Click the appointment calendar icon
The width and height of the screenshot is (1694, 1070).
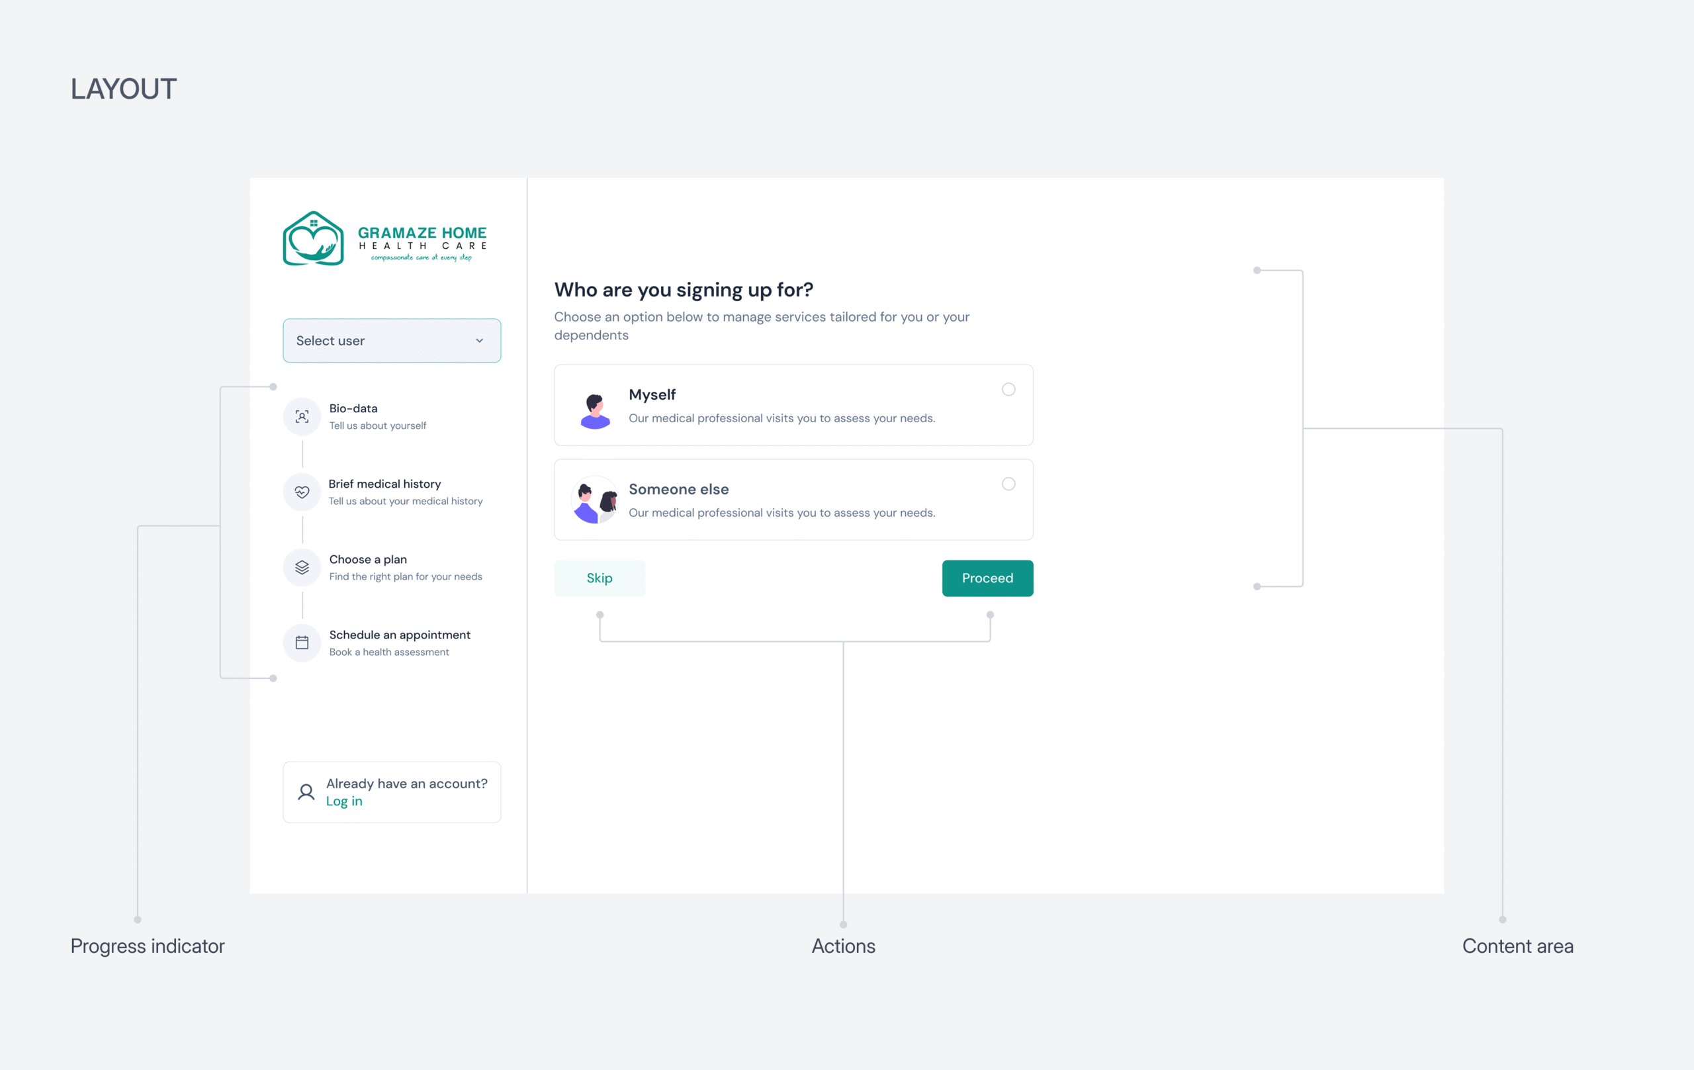(x=302, y=643)
